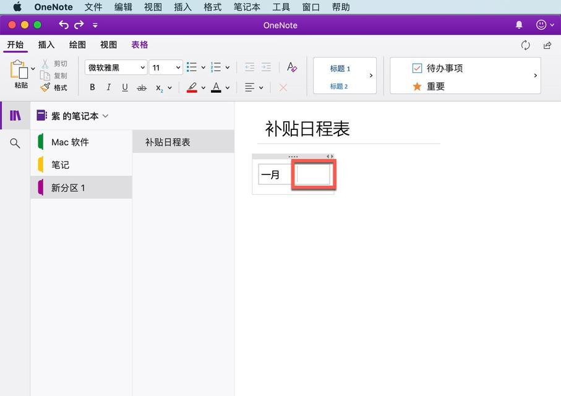Open the 编辑 menu in menu bar
This screenshot has height=396, width=561.
point(124,7)
